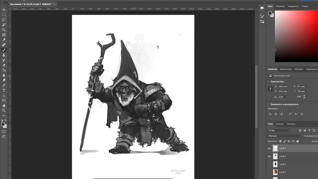Flip horizontally in Properties panel
318x179 pixels.
(299, 97)
